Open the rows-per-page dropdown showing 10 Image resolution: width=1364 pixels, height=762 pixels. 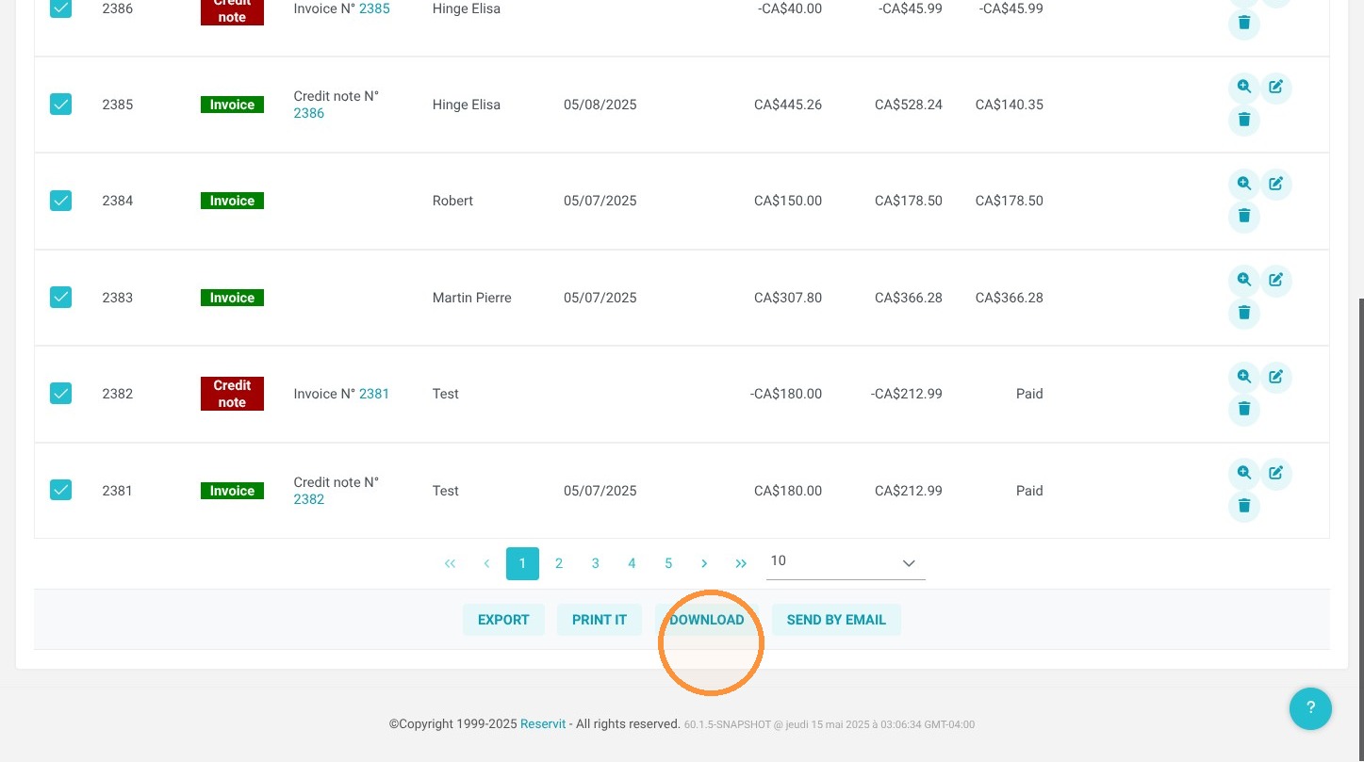coord(846,562)
